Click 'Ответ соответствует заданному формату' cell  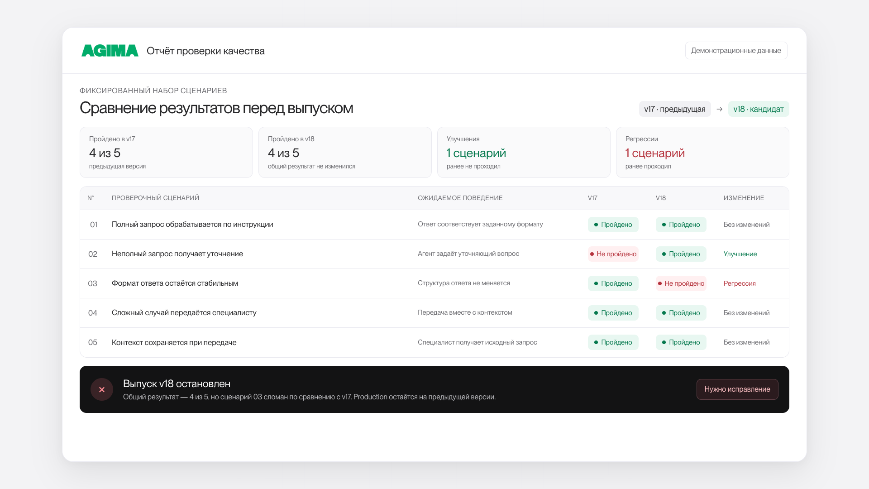tap(480, 224)
